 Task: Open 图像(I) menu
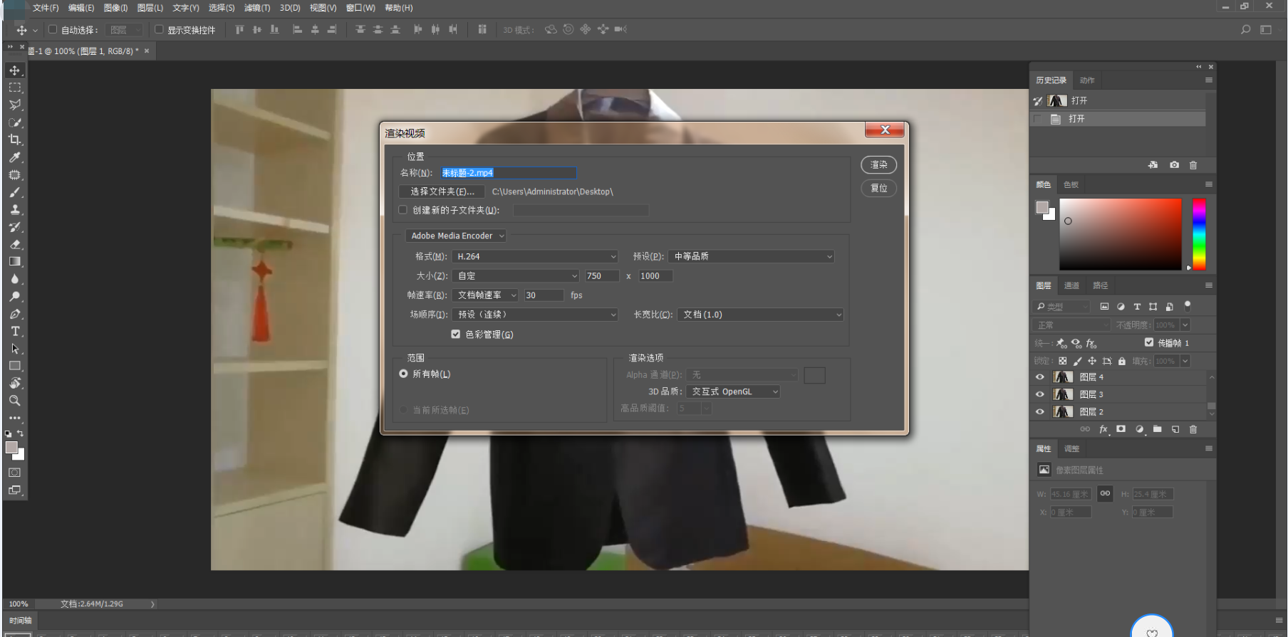[115, 8]
